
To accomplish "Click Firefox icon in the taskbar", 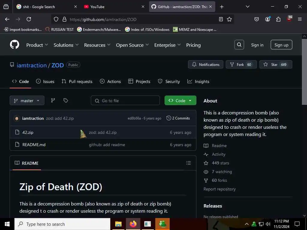I will (133, 224).
